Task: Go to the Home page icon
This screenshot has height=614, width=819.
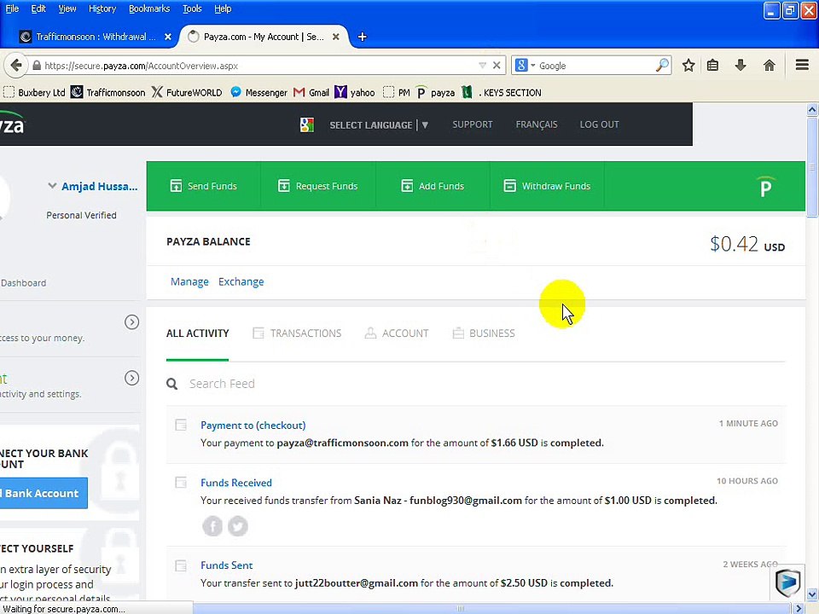Action: 769,66
